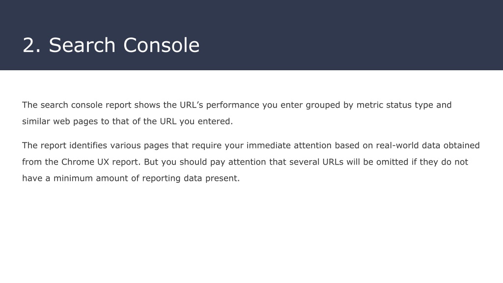This screenshot has width=503, height=283.
Task: Click the phrase "Chrome UX report"
Action: [x=100, y=162]
